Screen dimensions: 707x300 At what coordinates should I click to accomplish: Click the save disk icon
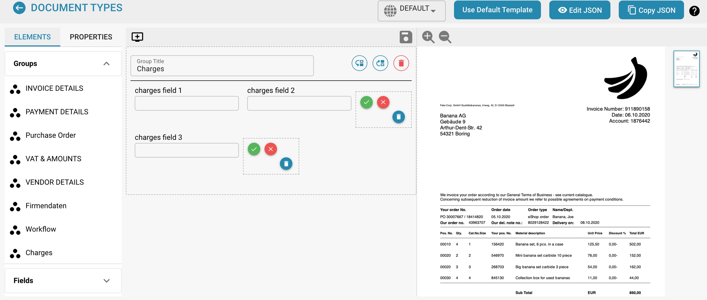point(406,37)
